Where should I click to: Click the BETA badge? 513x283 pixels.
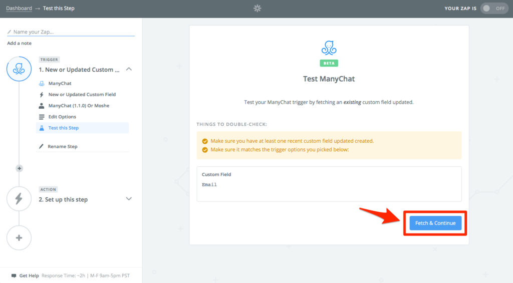point(329,63)
